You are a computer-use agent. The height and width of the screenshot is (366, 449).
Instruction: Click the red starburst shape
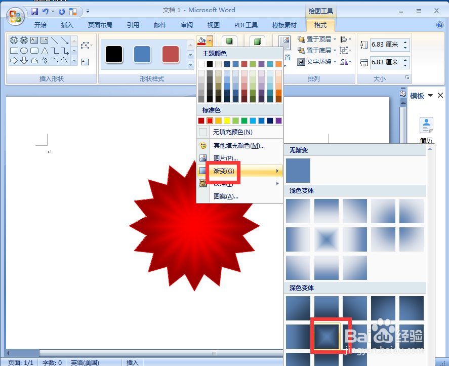tap(194, 226)
